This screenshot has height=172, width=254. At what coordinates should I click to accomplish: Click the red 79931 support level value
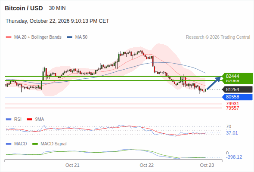pyautogui.click(x=232, y=104)
